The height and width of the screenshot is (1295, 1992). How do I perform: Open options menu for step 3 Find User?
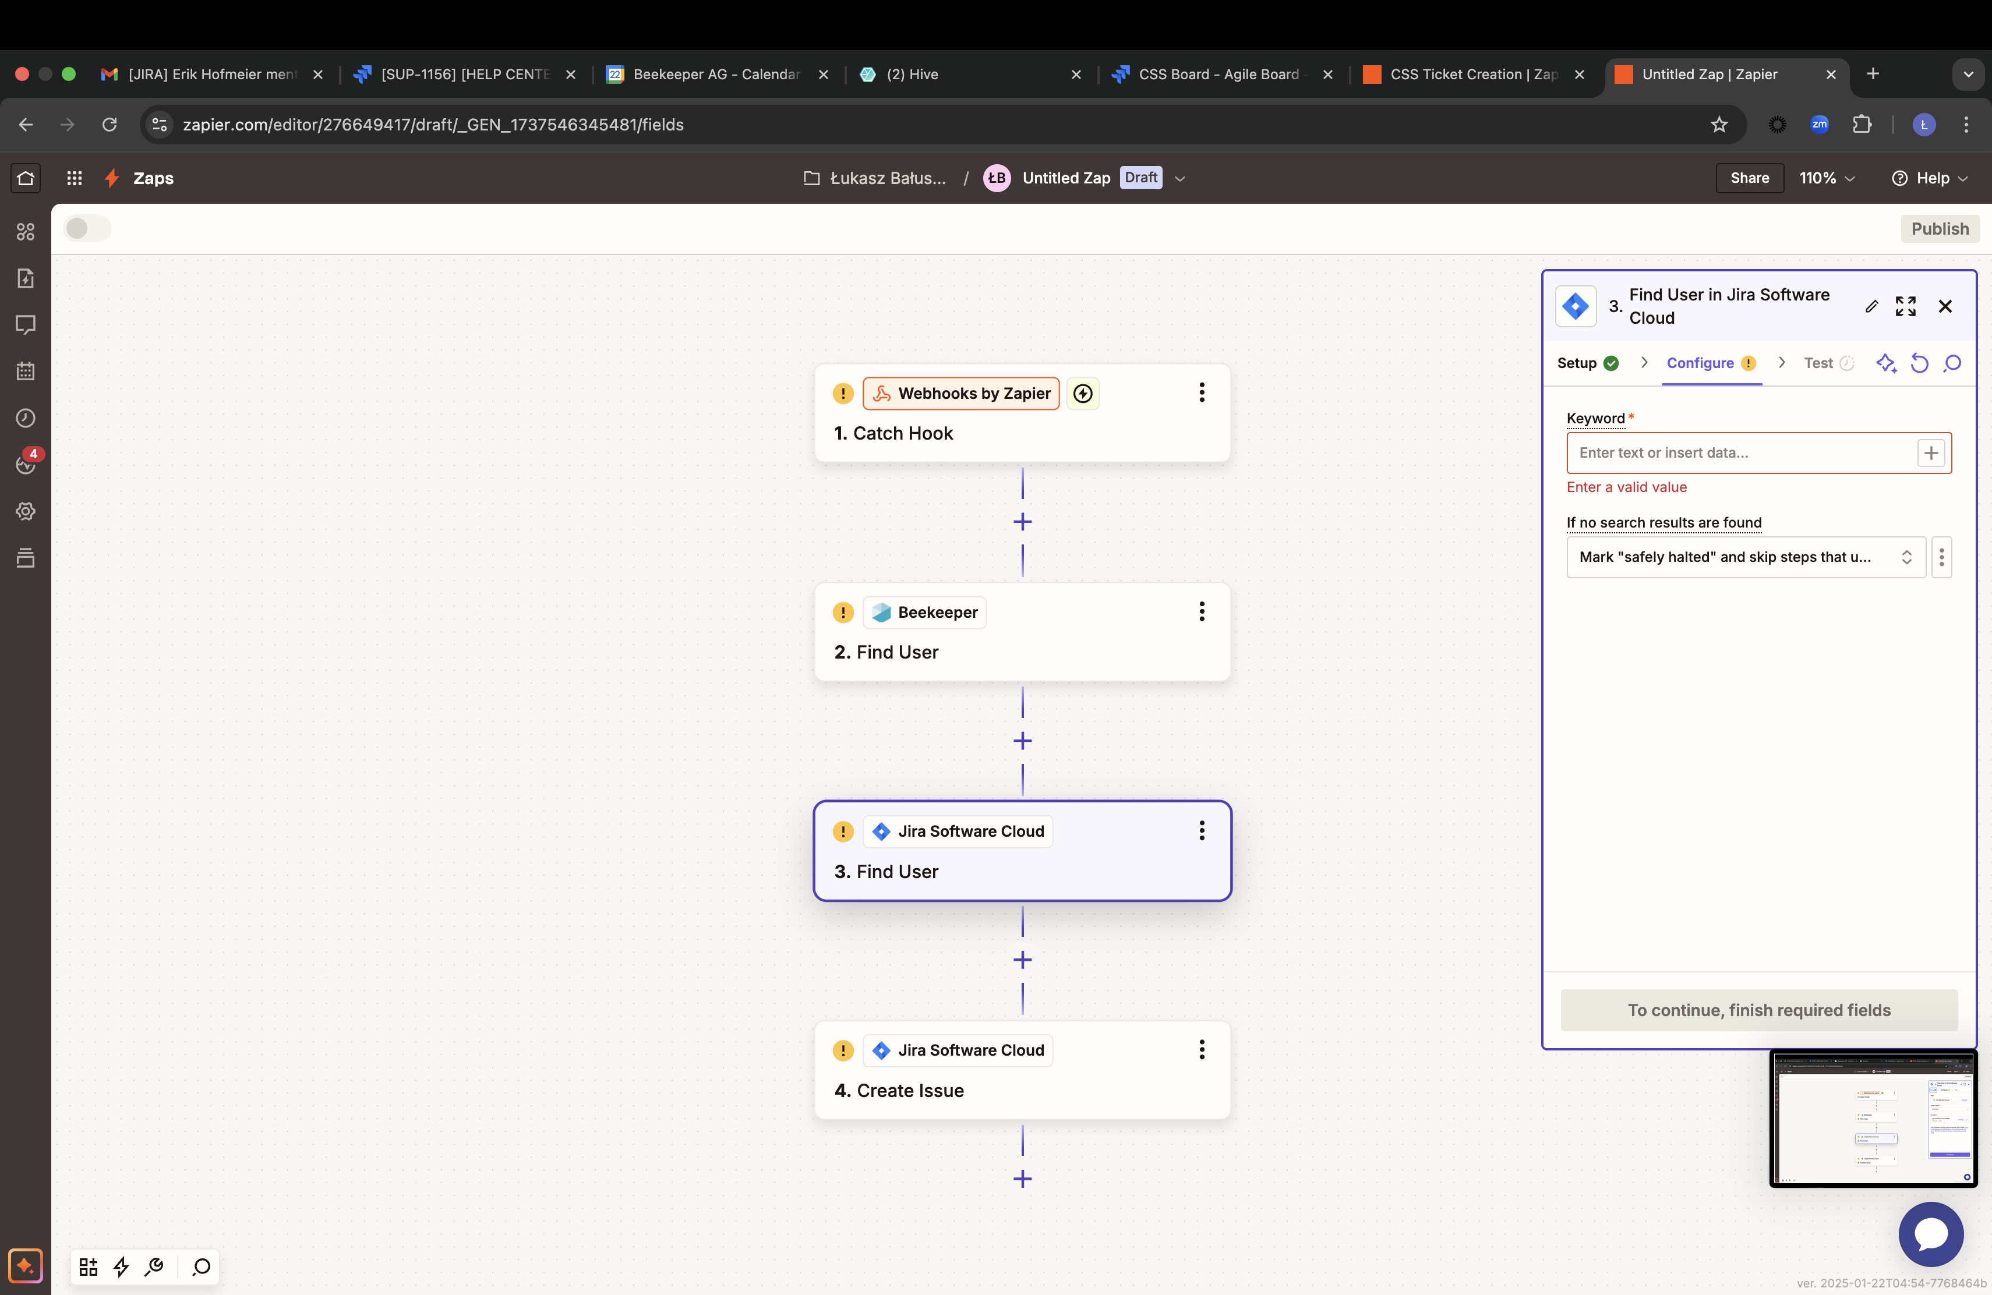tap(1201, 831)
